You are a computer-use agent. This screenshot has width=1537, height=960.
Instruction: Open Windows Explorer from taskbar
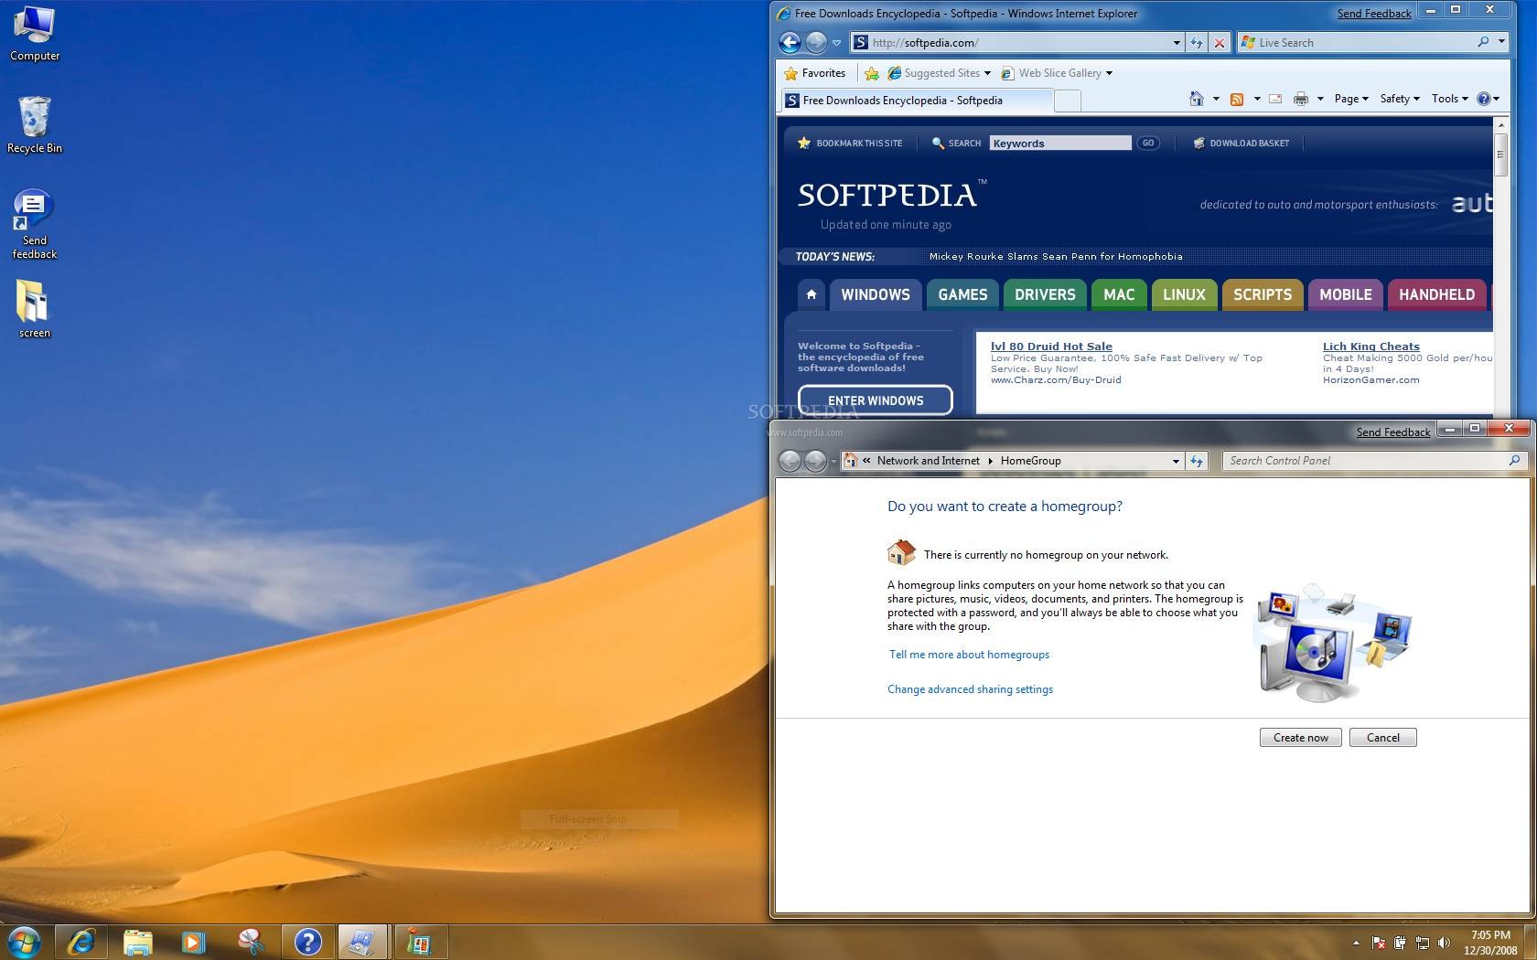137,942
